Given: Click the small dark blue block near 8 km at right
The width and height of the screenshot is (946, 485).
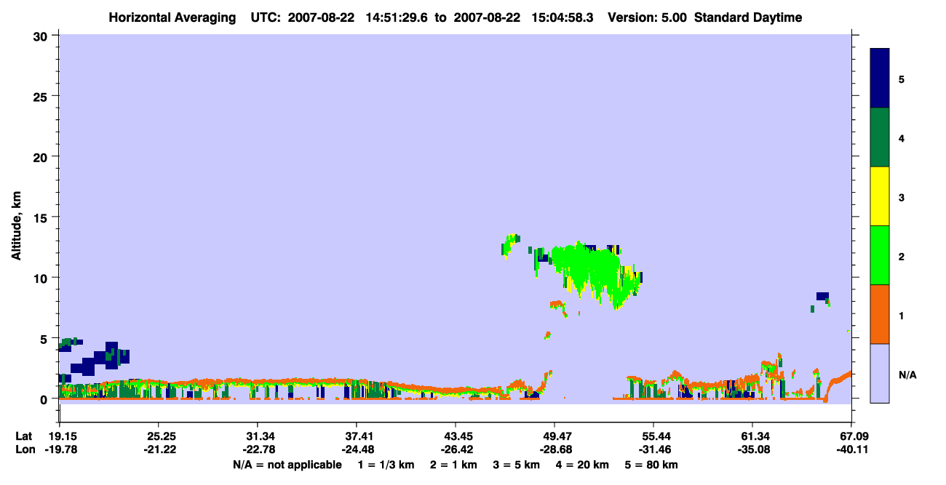Looking at the screenshot, I should (822, 296).
